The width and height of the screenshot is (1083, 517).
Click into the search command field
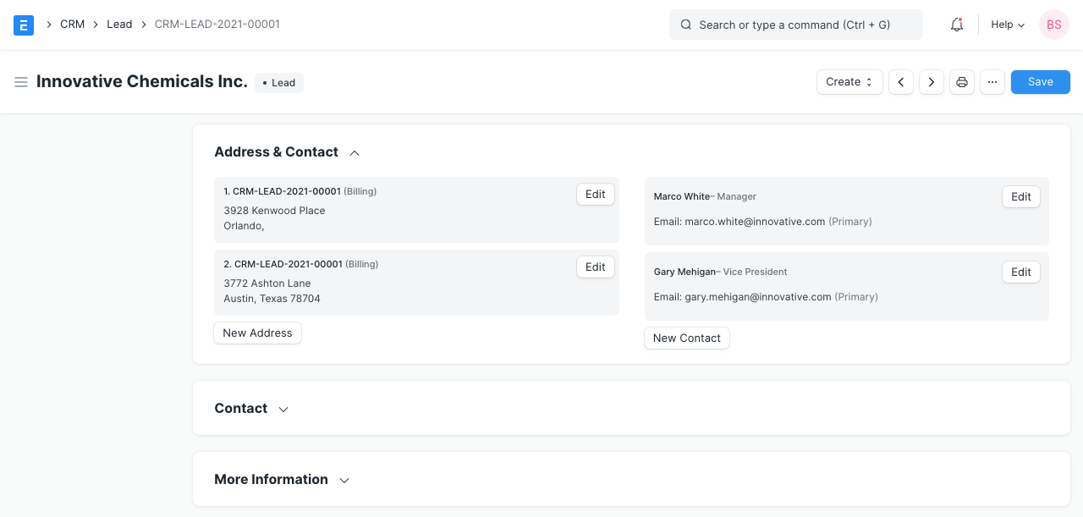point(795,25)
